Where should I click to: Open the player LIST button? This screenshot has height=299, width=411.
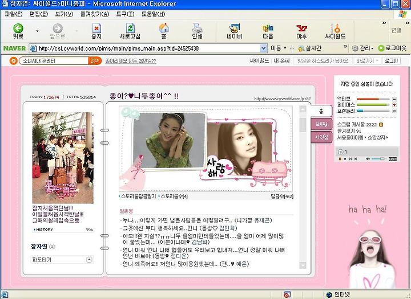click(x=392, y=159)
